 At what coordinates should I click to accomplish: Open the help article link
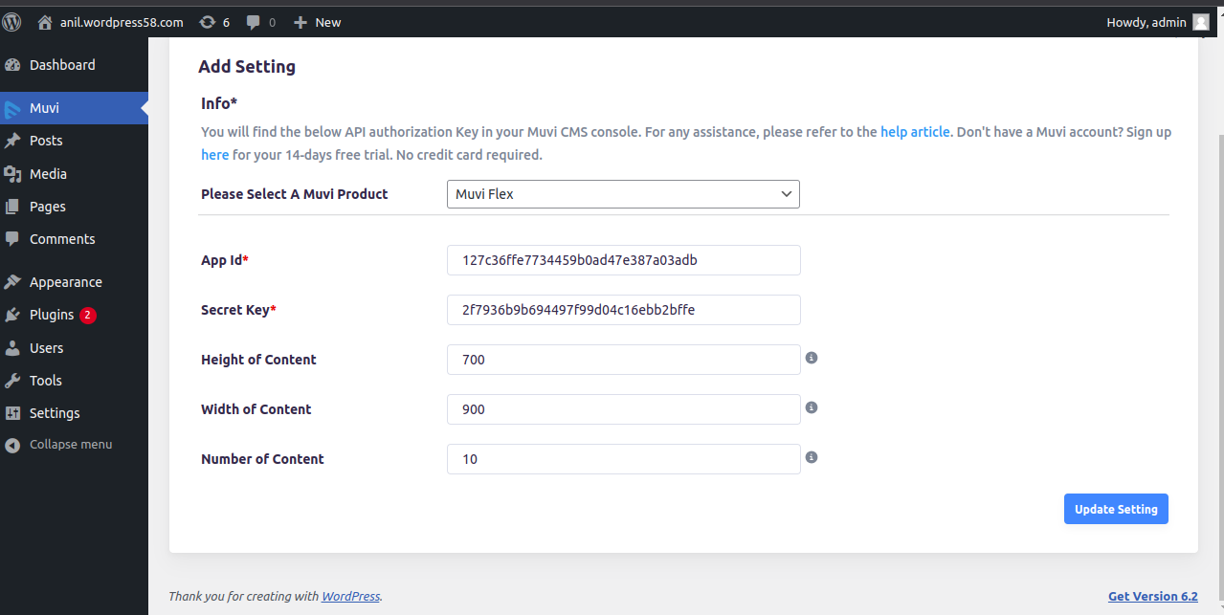[915, 132]
